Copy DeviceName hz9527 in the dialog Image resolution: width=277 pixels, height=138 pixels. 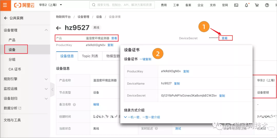coord(177,83)
